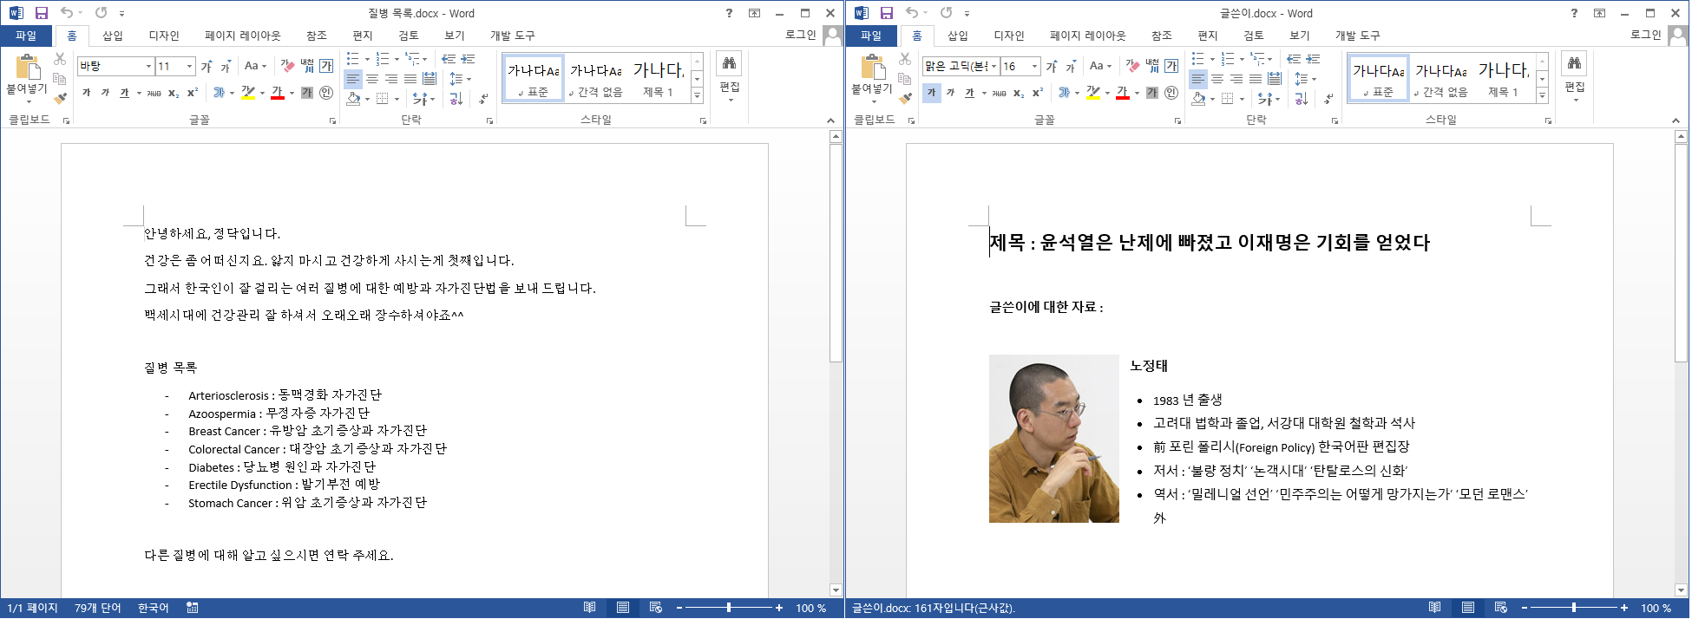
Task: Open font size dropdown 16 in right window
Action: [x=1034, y=66]
